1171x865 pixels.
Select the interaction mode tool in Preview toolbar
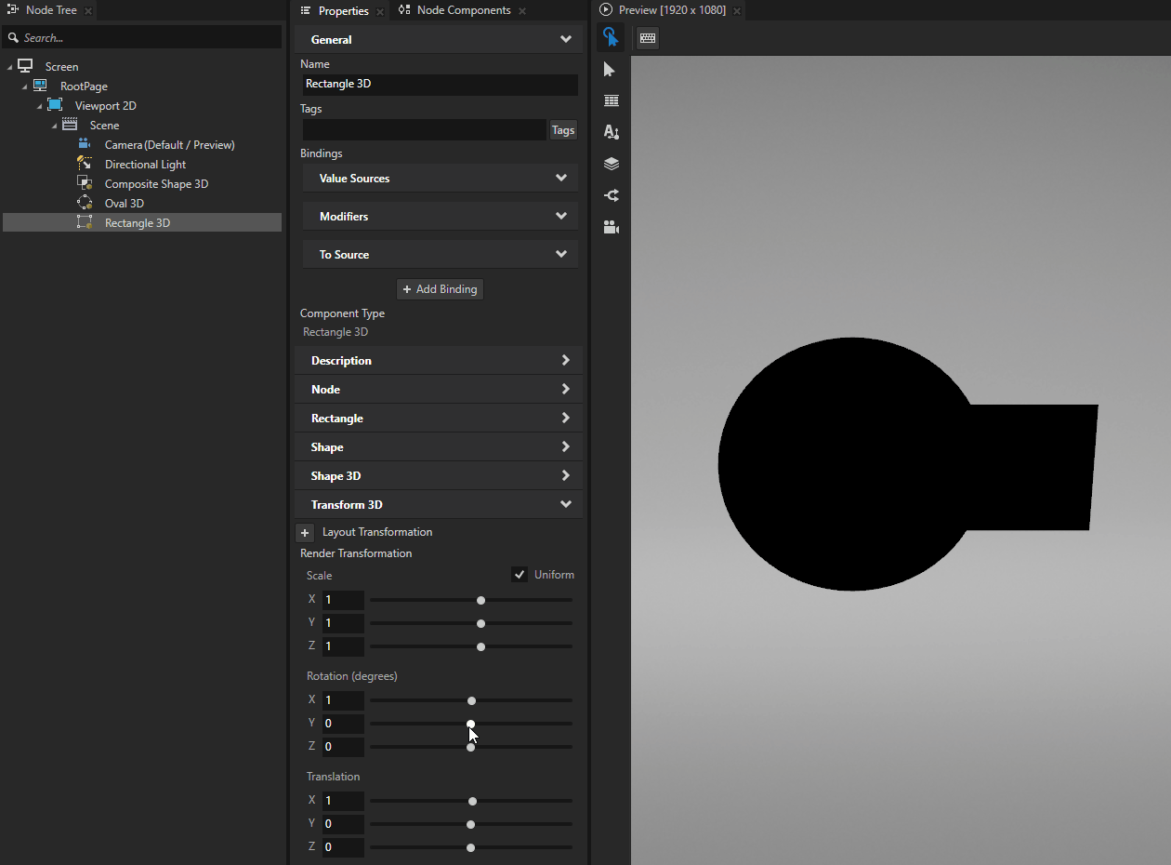pyautogui.click(x=611, y=37)
